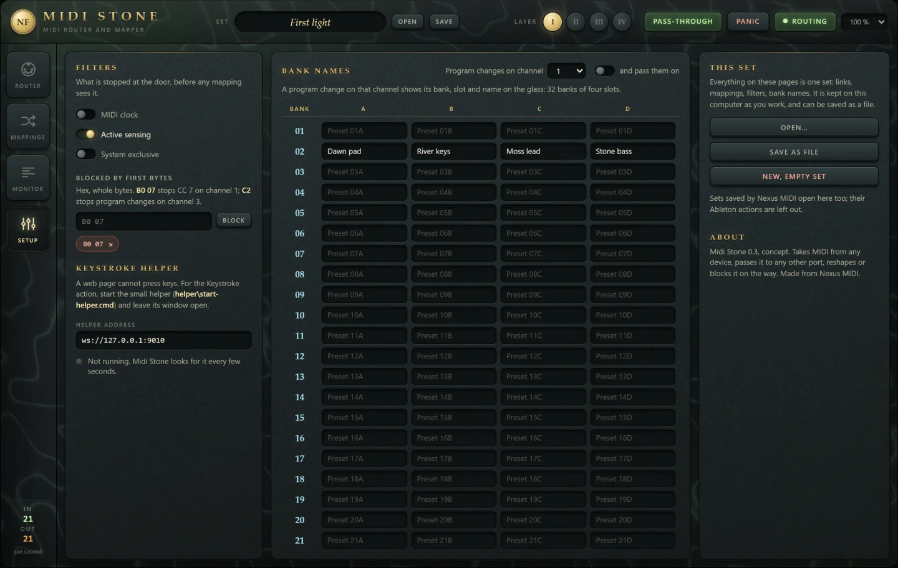Select layer IV
Image resolution: width=898 pixels, height=568 pixels.
point(622,22)
